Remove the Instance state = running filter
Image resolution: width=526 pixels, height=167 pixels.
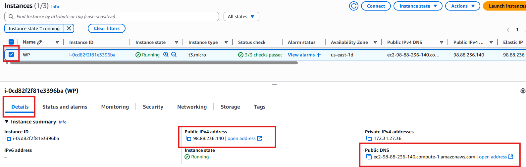[69, 28]
